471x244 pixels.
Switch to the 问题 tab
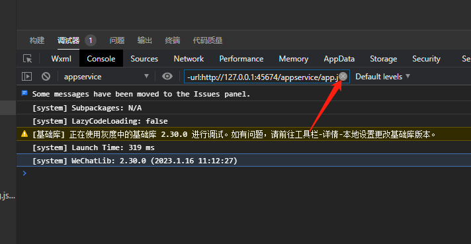pos(117,40)
